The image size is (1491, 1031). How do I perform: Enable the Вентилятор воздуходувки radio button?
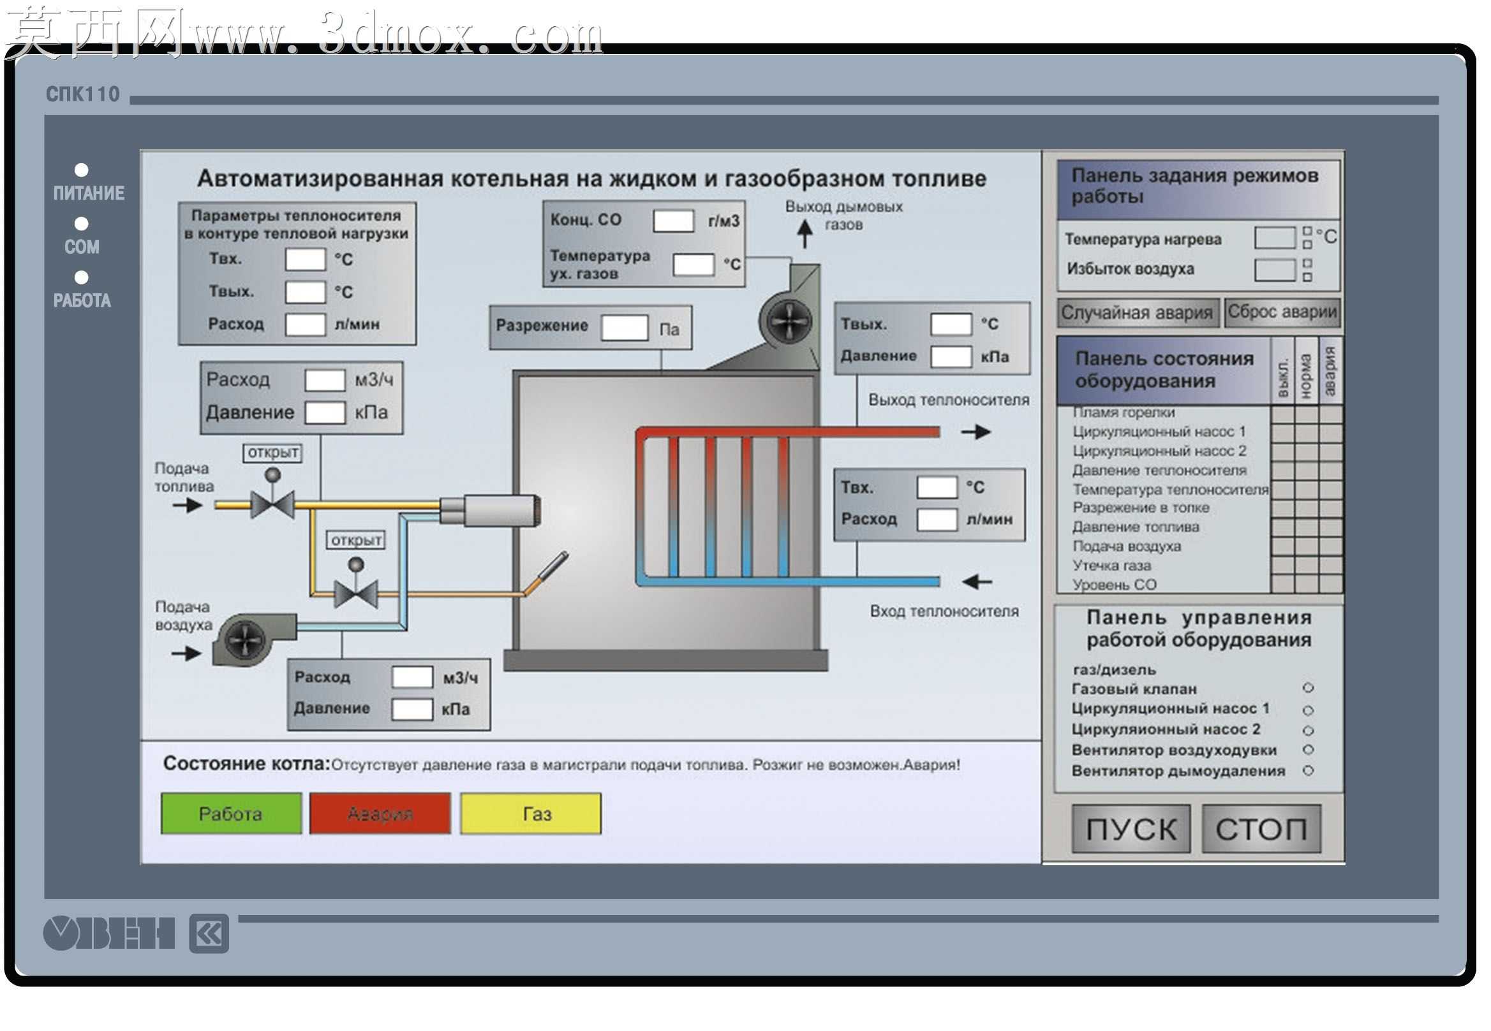(x=1308, y=749)
